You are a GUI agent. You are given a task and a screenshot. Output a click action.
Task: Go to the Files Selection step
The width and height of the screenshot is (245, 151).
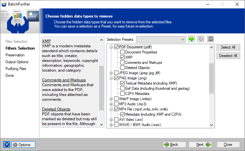click(x=17, y=41)
